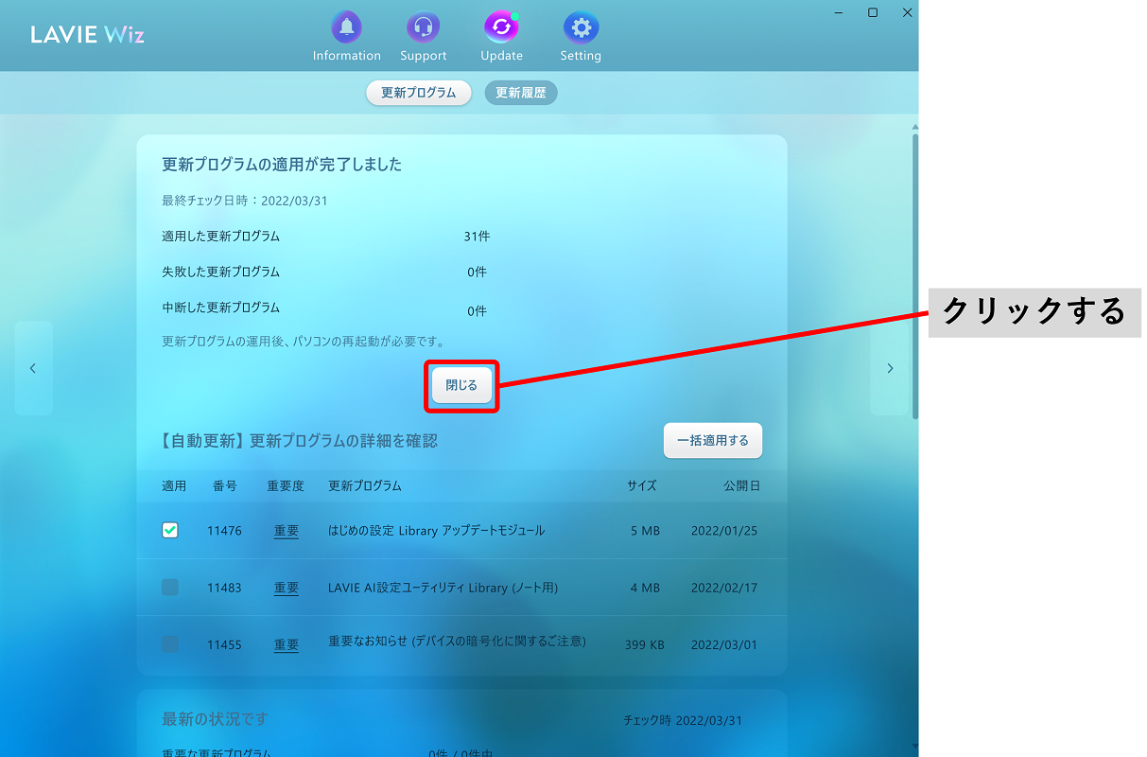Select the Update refresh icon
1147x757 pixels.
pyautogui.click(x=501, y=27)
